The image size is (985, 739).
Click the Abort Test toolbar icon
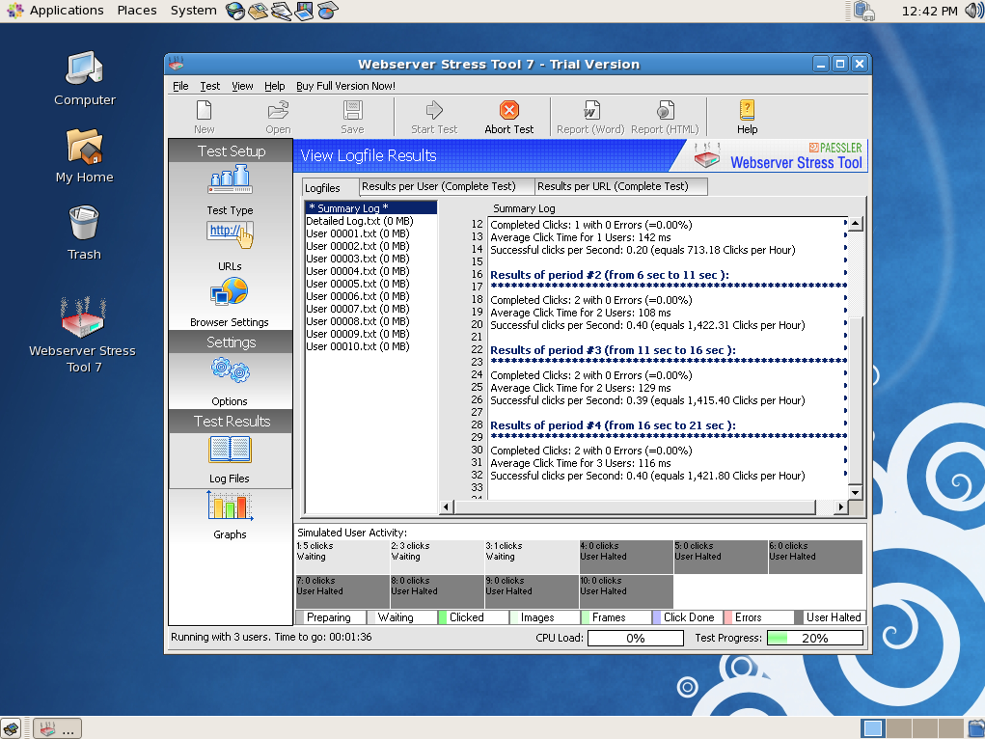pyautogui.click(x=508, y=111)
